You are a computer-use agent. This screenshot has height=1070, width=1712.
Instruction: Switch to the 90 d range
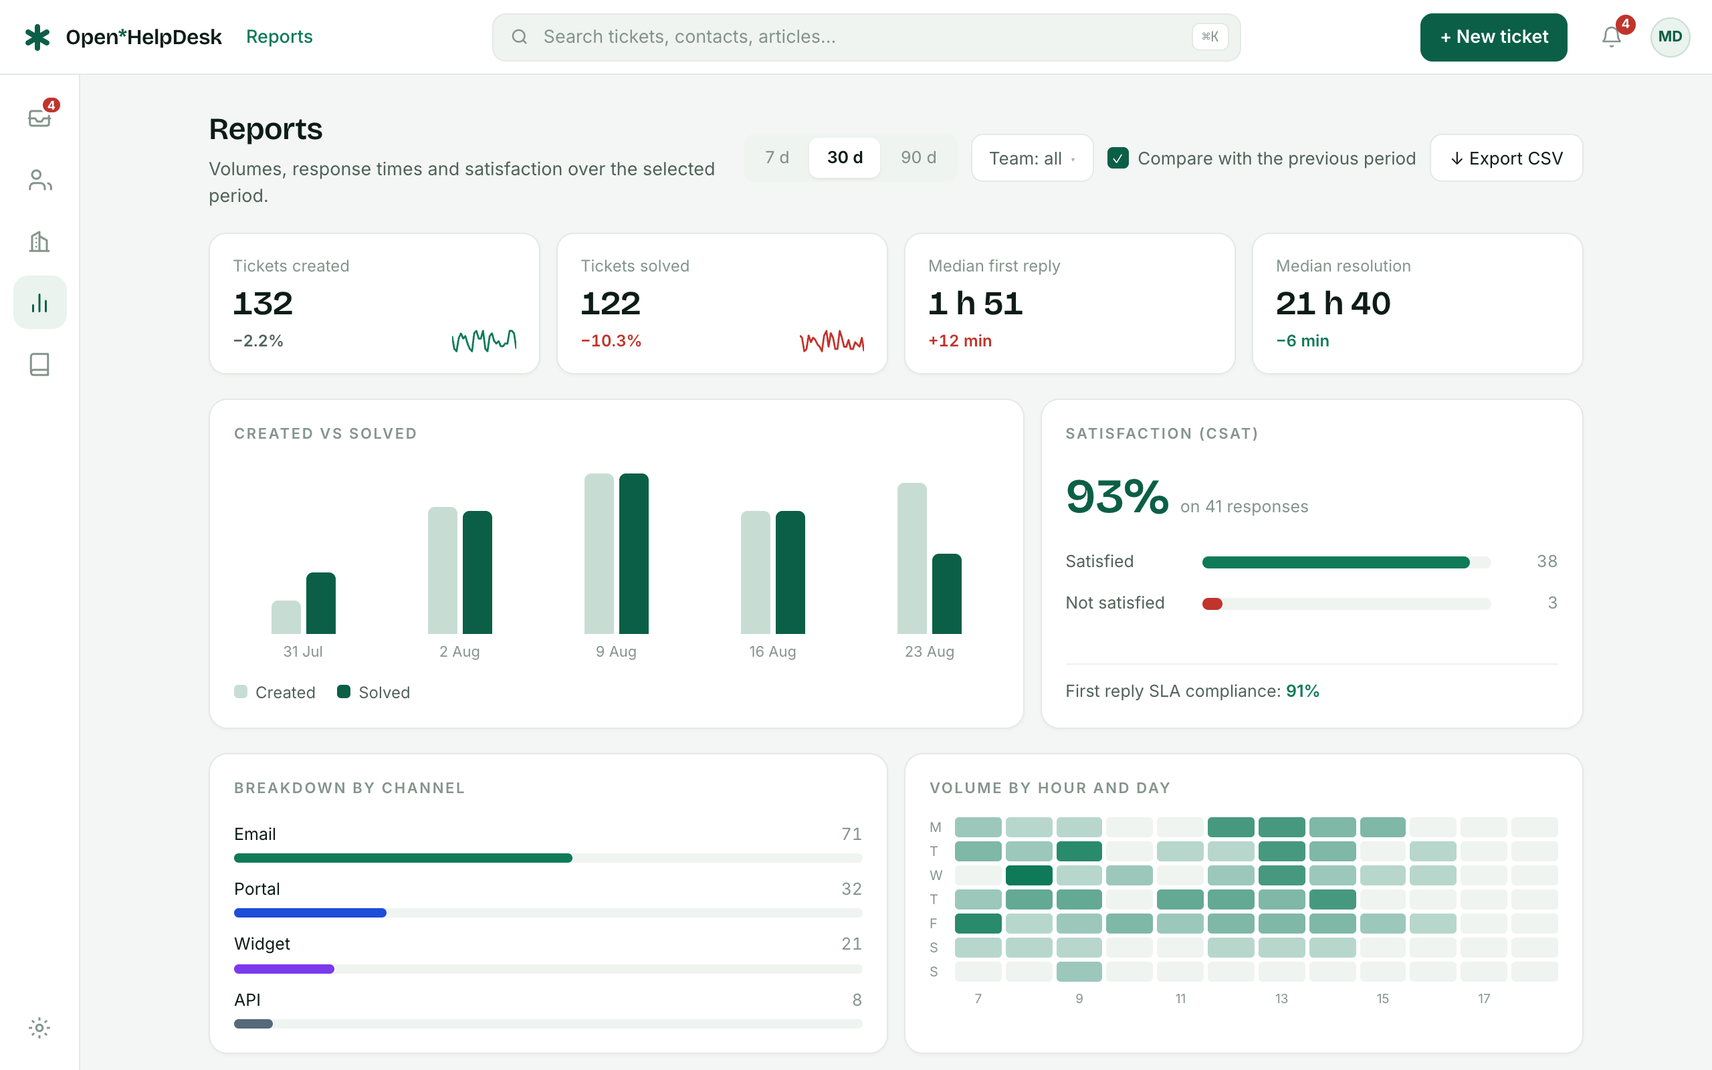coord(918,157)
